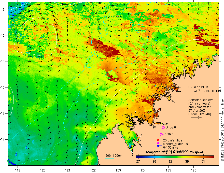Image resolution: width=224 pixels, height=173 pixels.
Task: Click the '27-Apr-2019' date label
Action: pos(199,87)
